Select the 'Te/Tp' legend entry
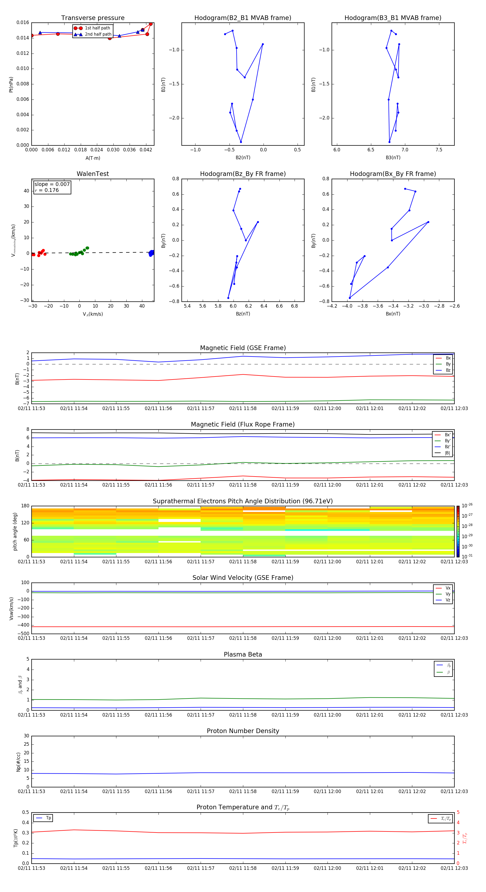486x892 pixels. pos(441,819)
